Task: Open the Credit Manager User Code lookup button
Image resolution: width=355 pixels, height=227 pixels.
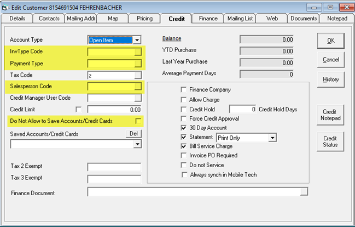Action: (138, 98)
